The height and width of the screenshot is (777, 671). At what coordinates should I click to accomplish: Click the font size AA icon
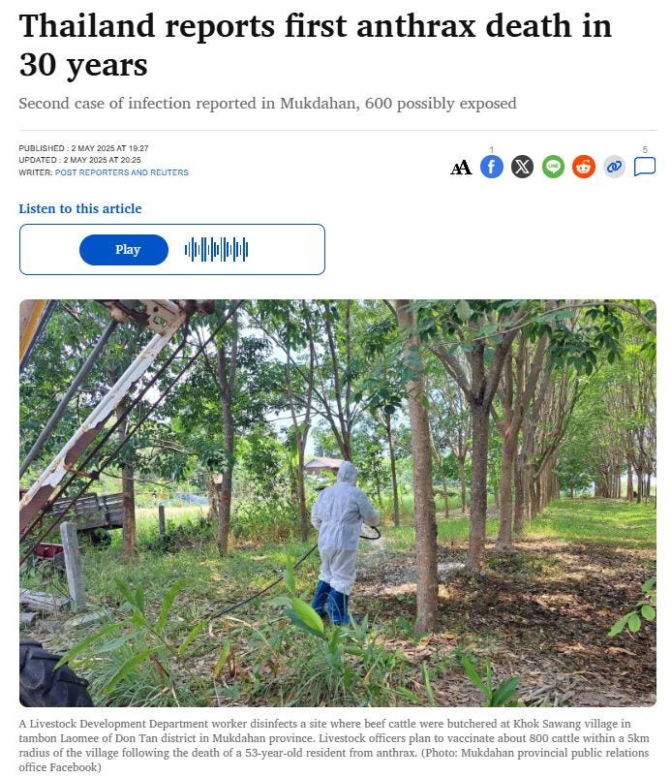pos(461,167)
